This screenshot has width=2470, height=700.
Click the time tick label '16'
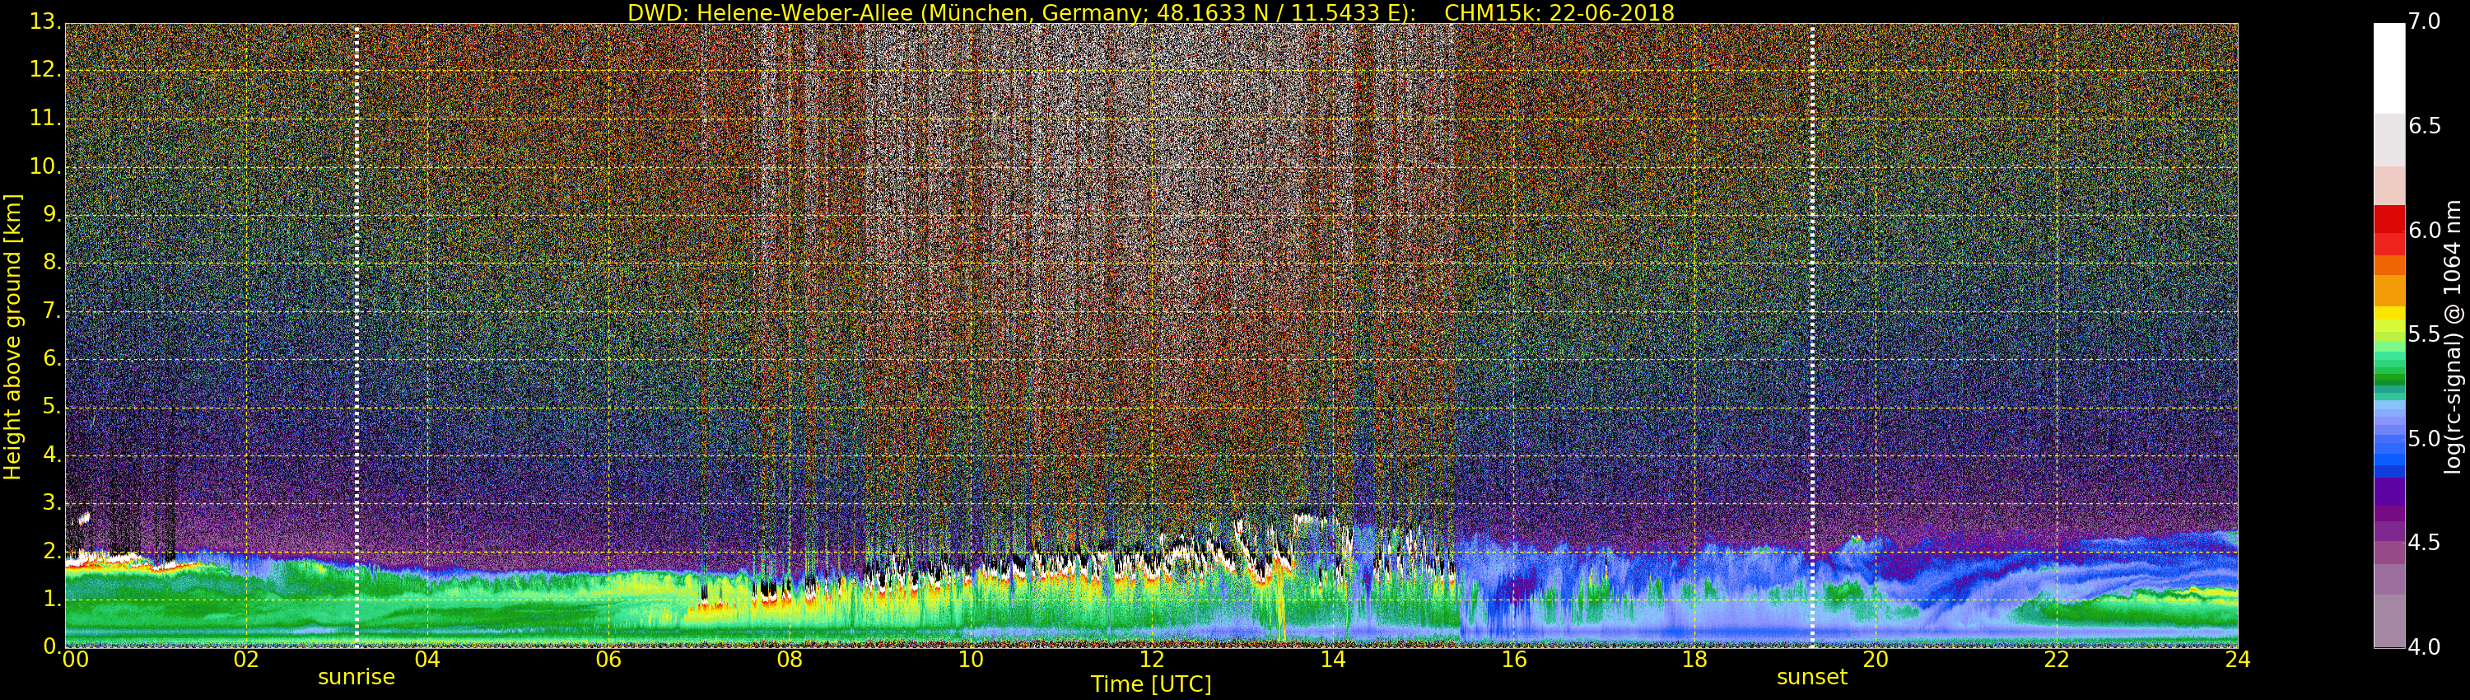[1514, 660]
